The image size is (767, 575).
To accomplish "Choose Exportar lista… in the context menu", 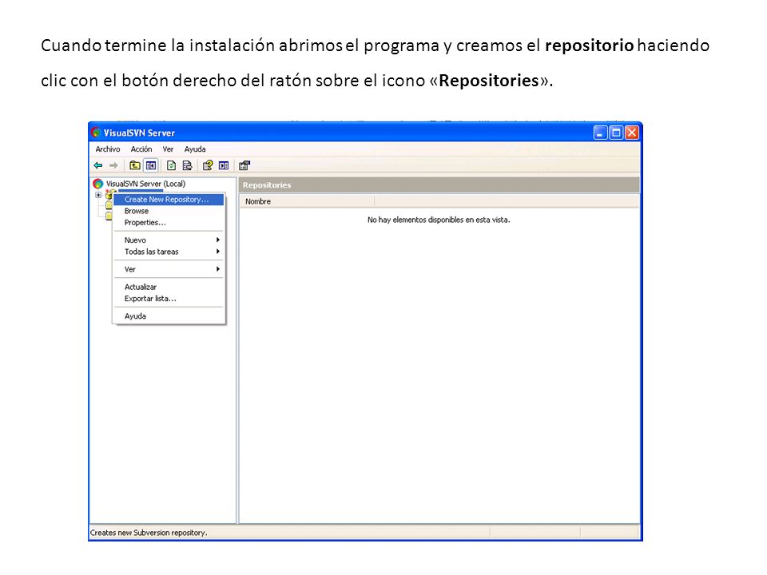I will point(169,299).
